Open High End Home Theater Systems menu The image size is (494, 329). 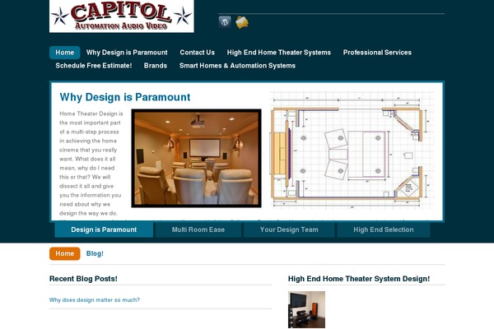pyautogui.click(x=279, y=53)
